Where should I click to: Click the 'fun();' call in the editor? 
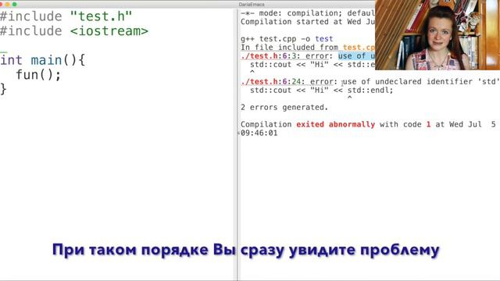coord(38,75)
